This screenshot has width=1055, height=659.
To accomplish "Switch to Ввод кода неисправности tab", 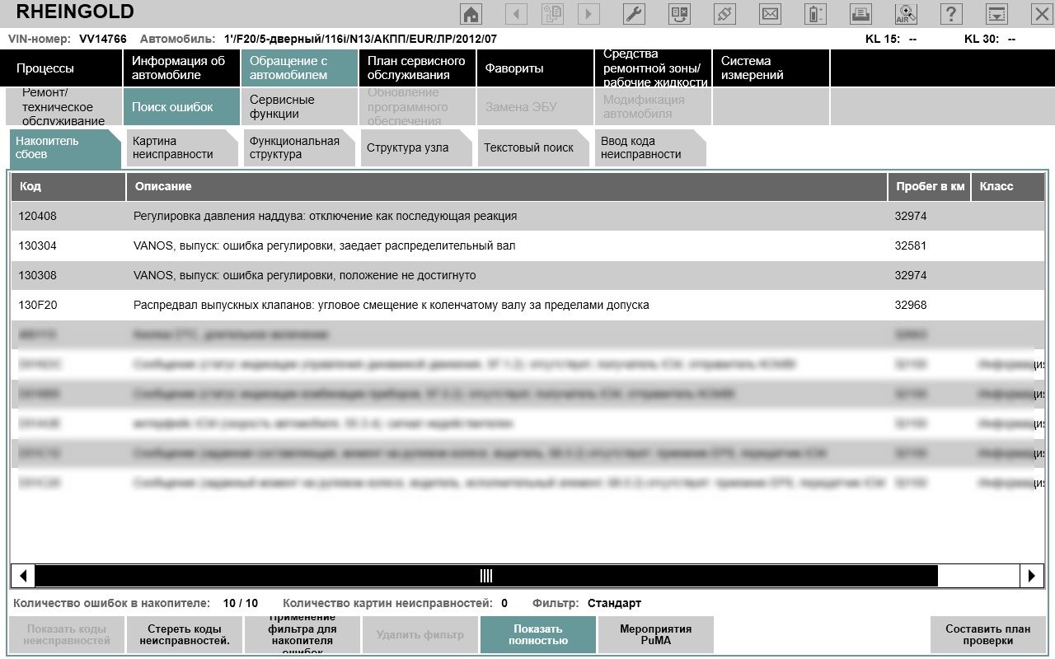I will point(650,148).
